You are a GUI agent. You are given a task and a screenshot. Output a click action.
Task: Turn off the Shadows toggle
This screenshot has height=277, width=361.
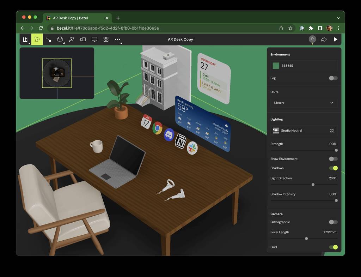point(333,168)
